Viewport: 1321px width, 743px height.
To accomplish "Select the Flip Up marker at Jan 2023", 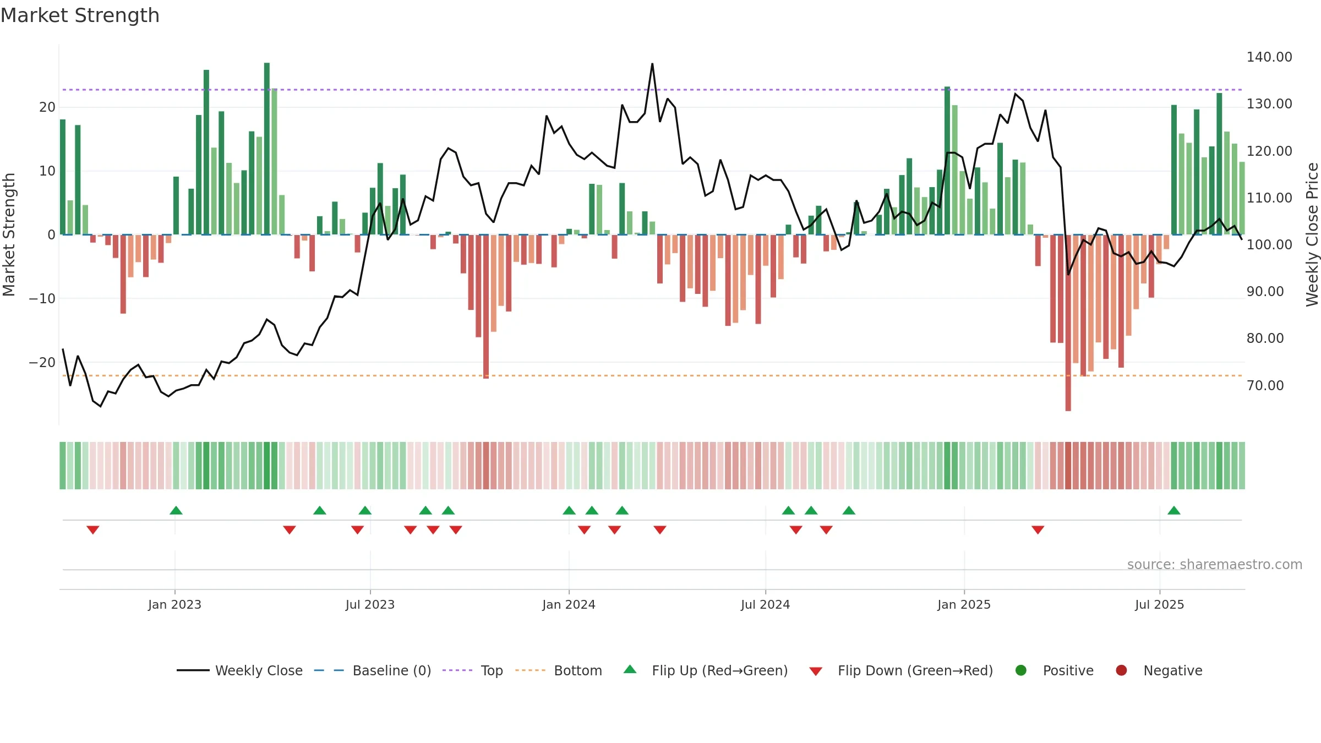I will [x=176, y=510].
